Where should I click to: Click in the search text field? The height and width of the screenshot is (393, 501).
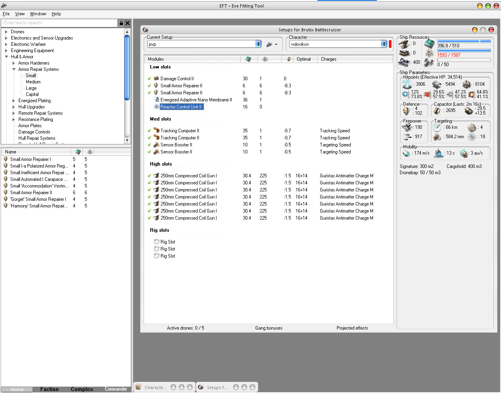tap(59, 23)
